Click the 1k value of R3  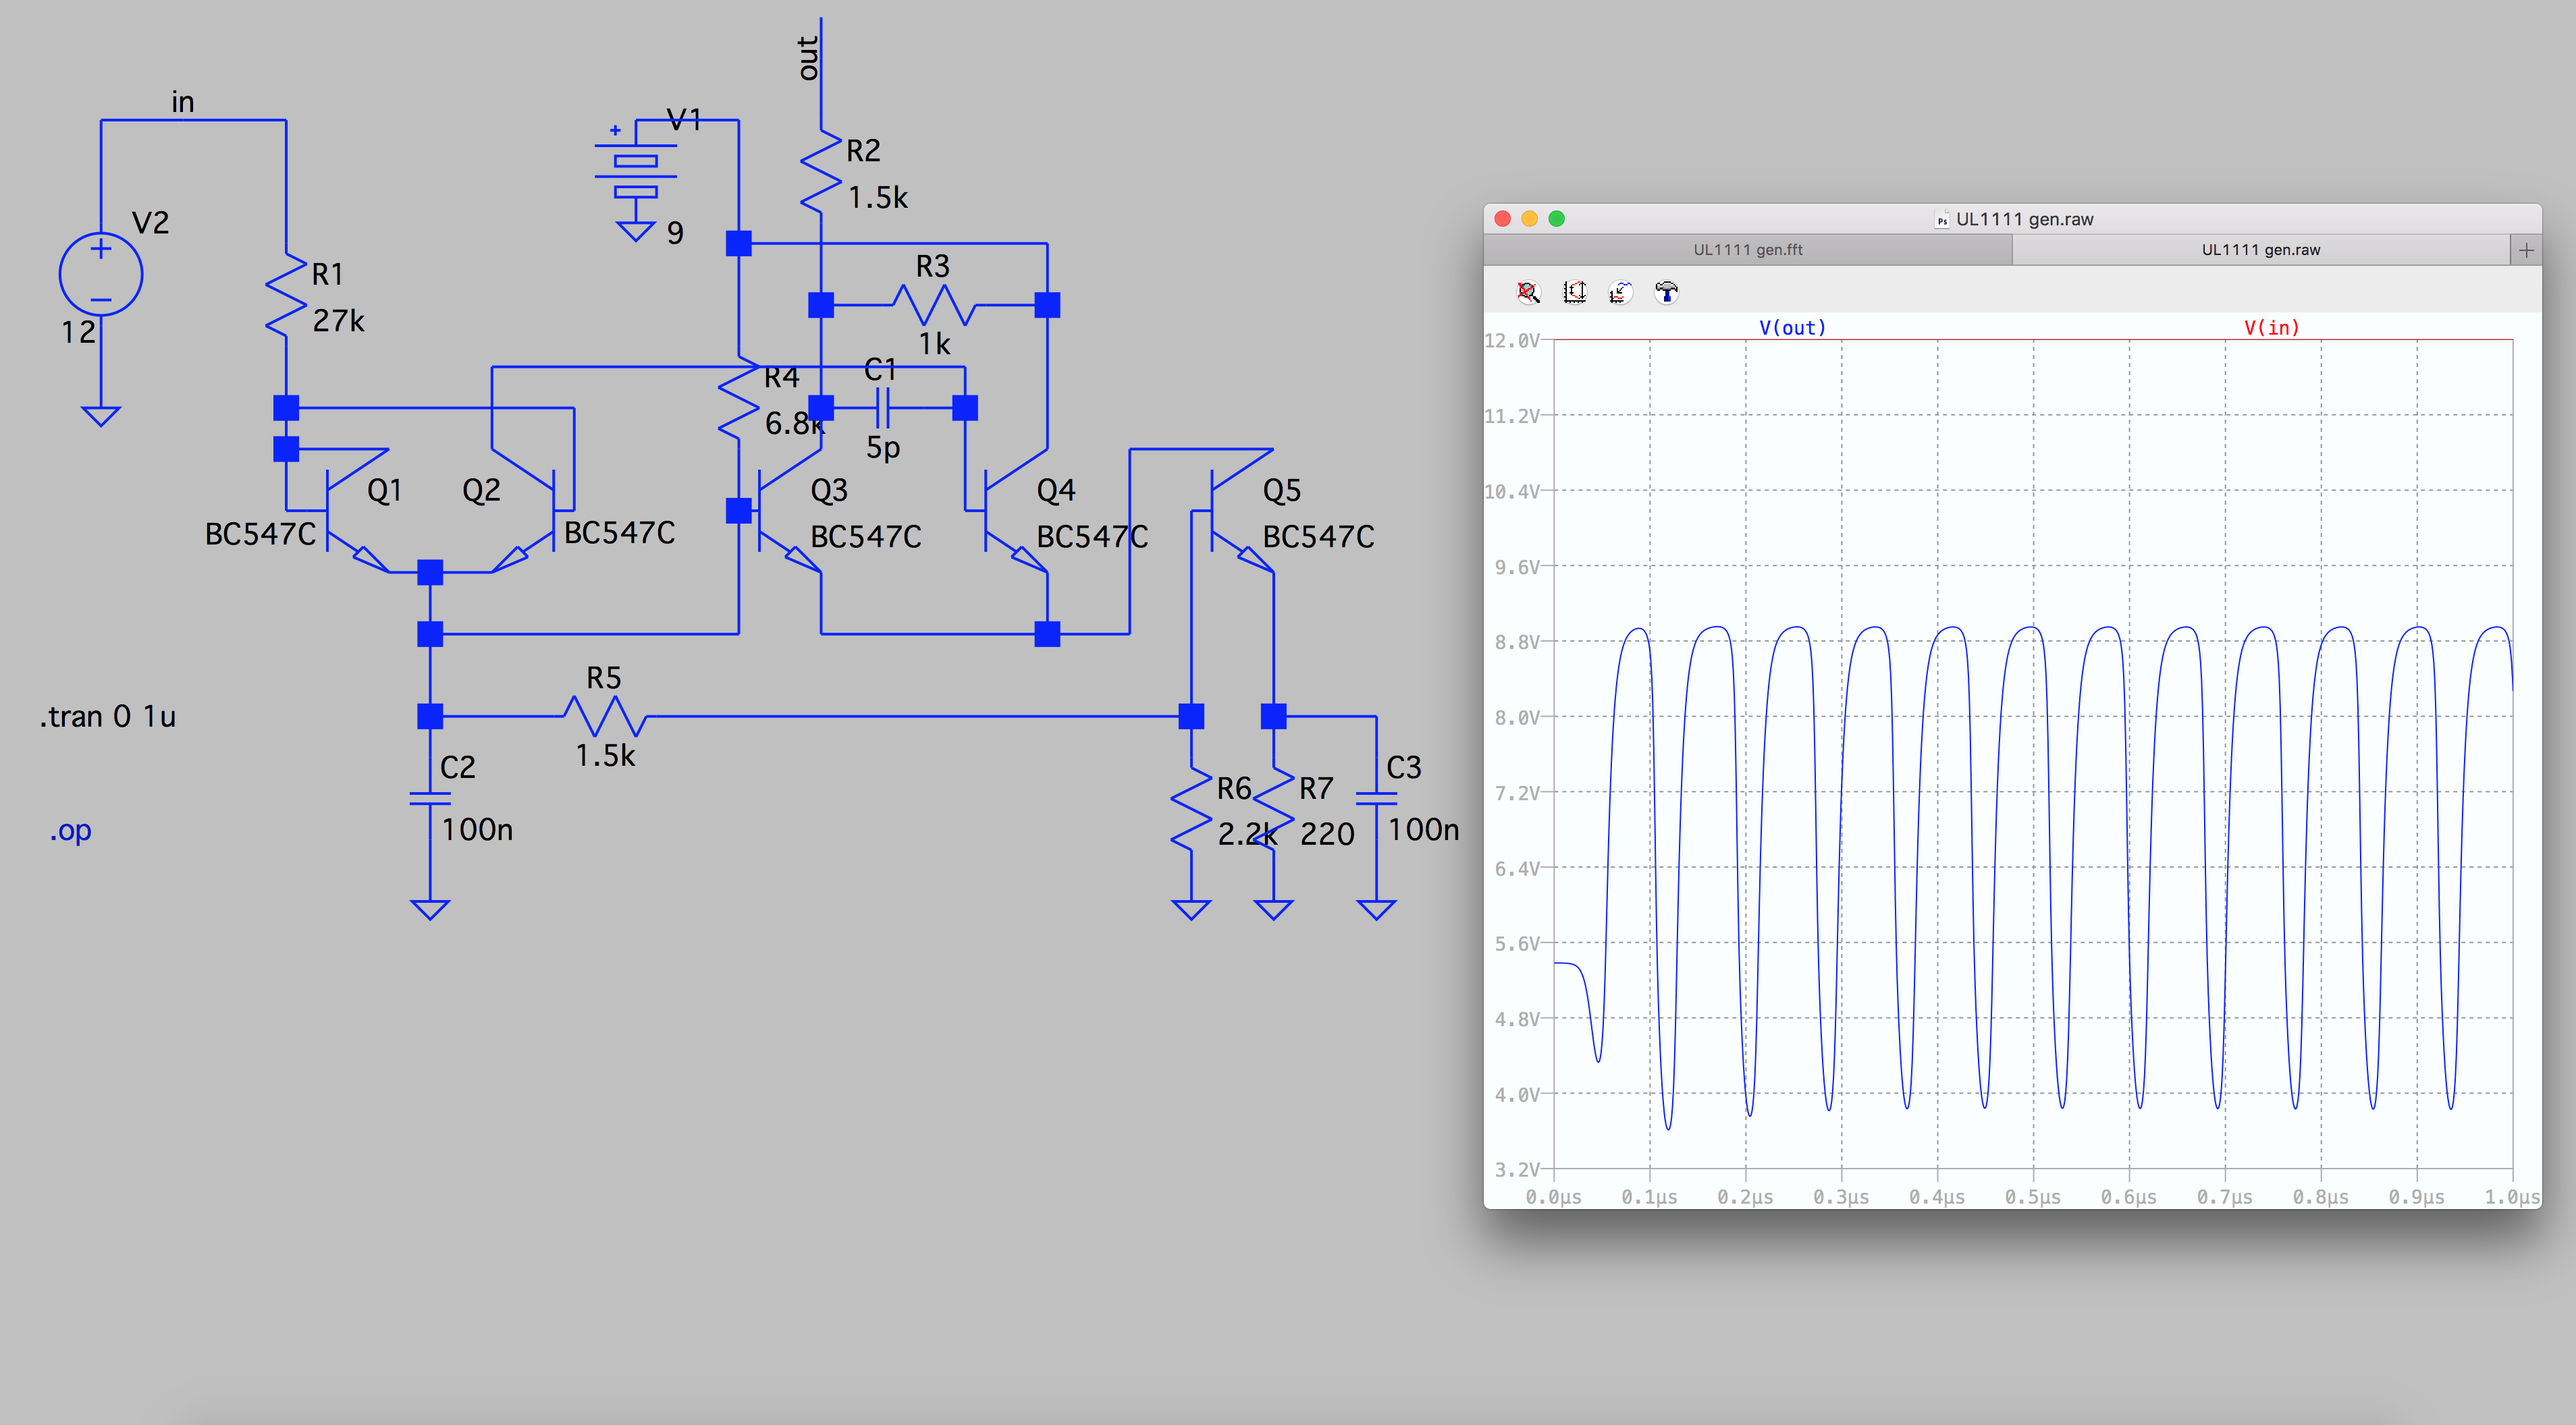(934, 343)
